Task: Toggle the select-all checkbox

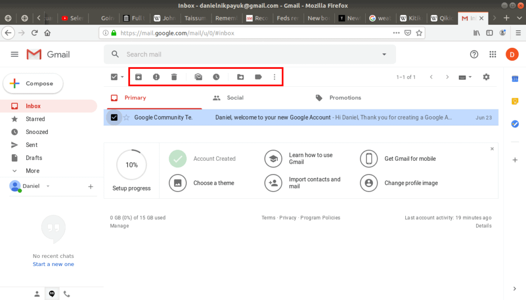Action: (x=114, y=77)
